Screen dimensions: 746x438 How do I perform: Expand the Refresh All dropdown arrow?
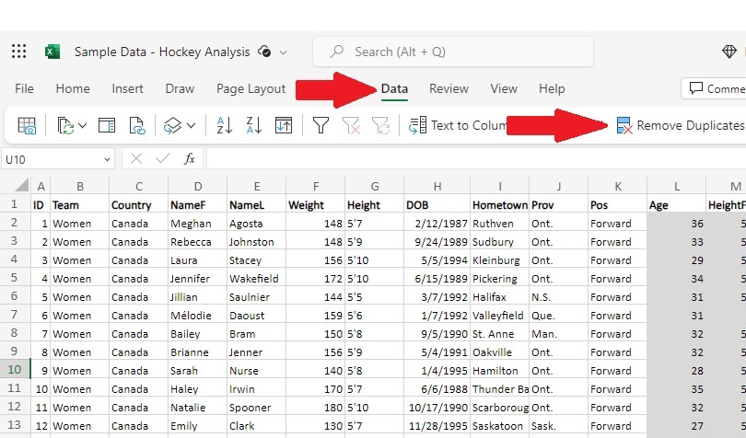pyautogui.click(x=82, y=125)
